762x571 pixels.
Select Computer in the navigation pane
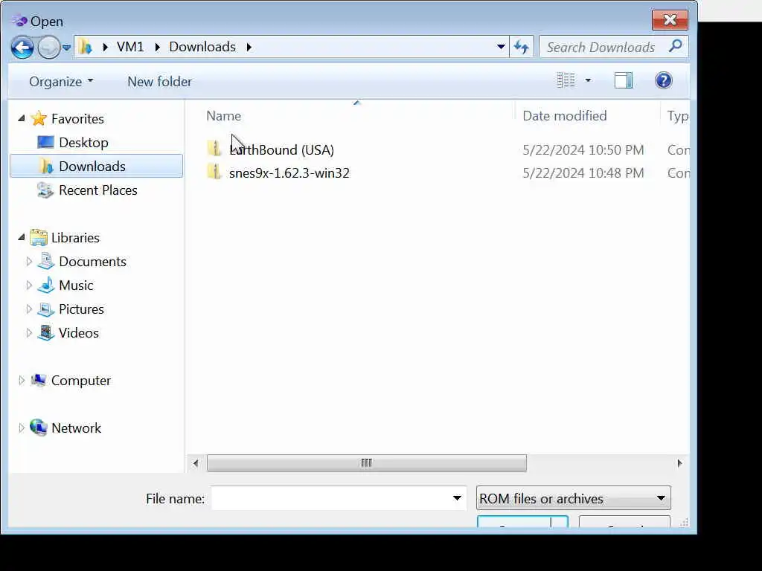71,380
